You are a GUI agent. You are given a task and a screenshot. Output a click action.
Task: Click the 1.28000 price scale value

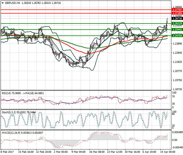pyautogui.click(x=177, y=7)
